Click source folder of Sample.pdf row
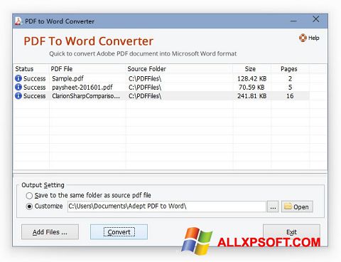Image resolution: width=341 pixels, height=262 pixels. (145, 78)
